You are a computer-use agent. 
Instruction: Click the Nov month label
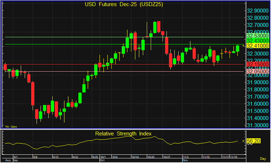point(185,160)
